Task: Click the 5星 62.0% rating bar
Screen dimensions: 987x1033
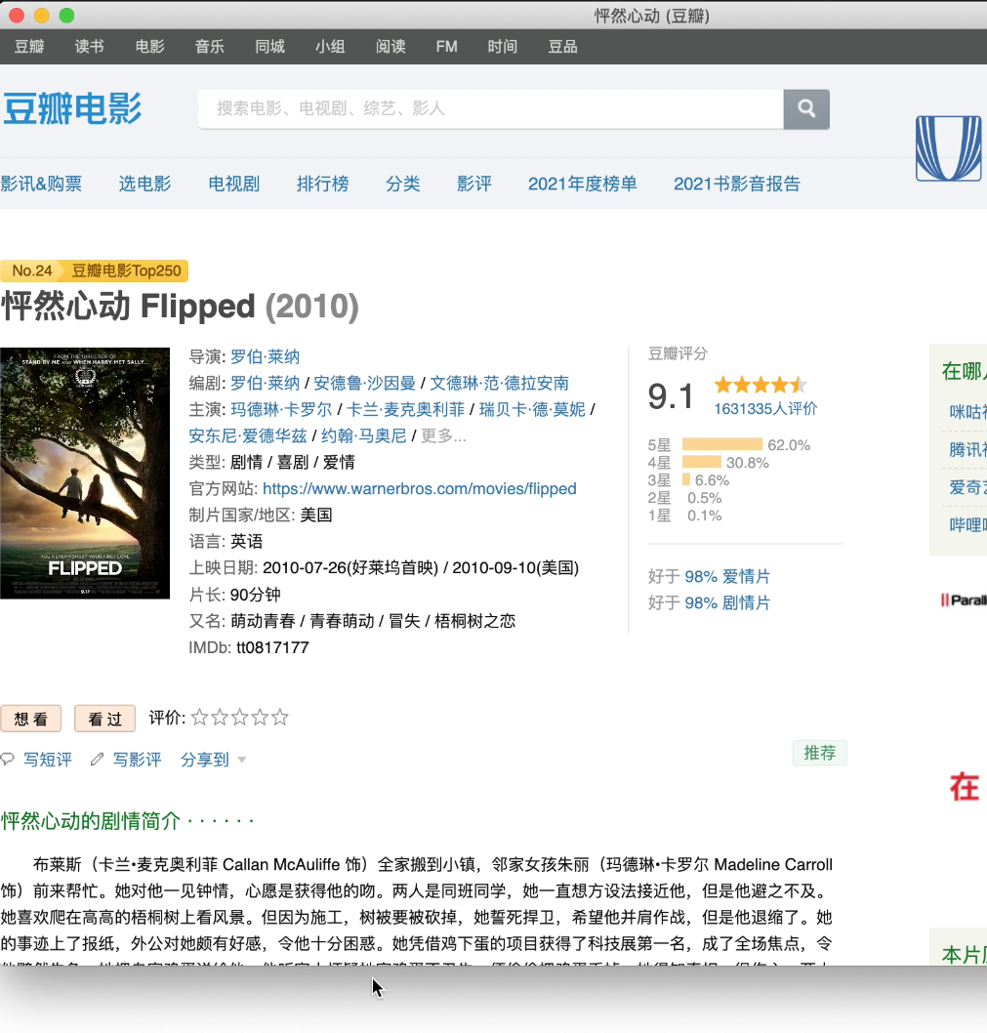Action: coord(722,444)
